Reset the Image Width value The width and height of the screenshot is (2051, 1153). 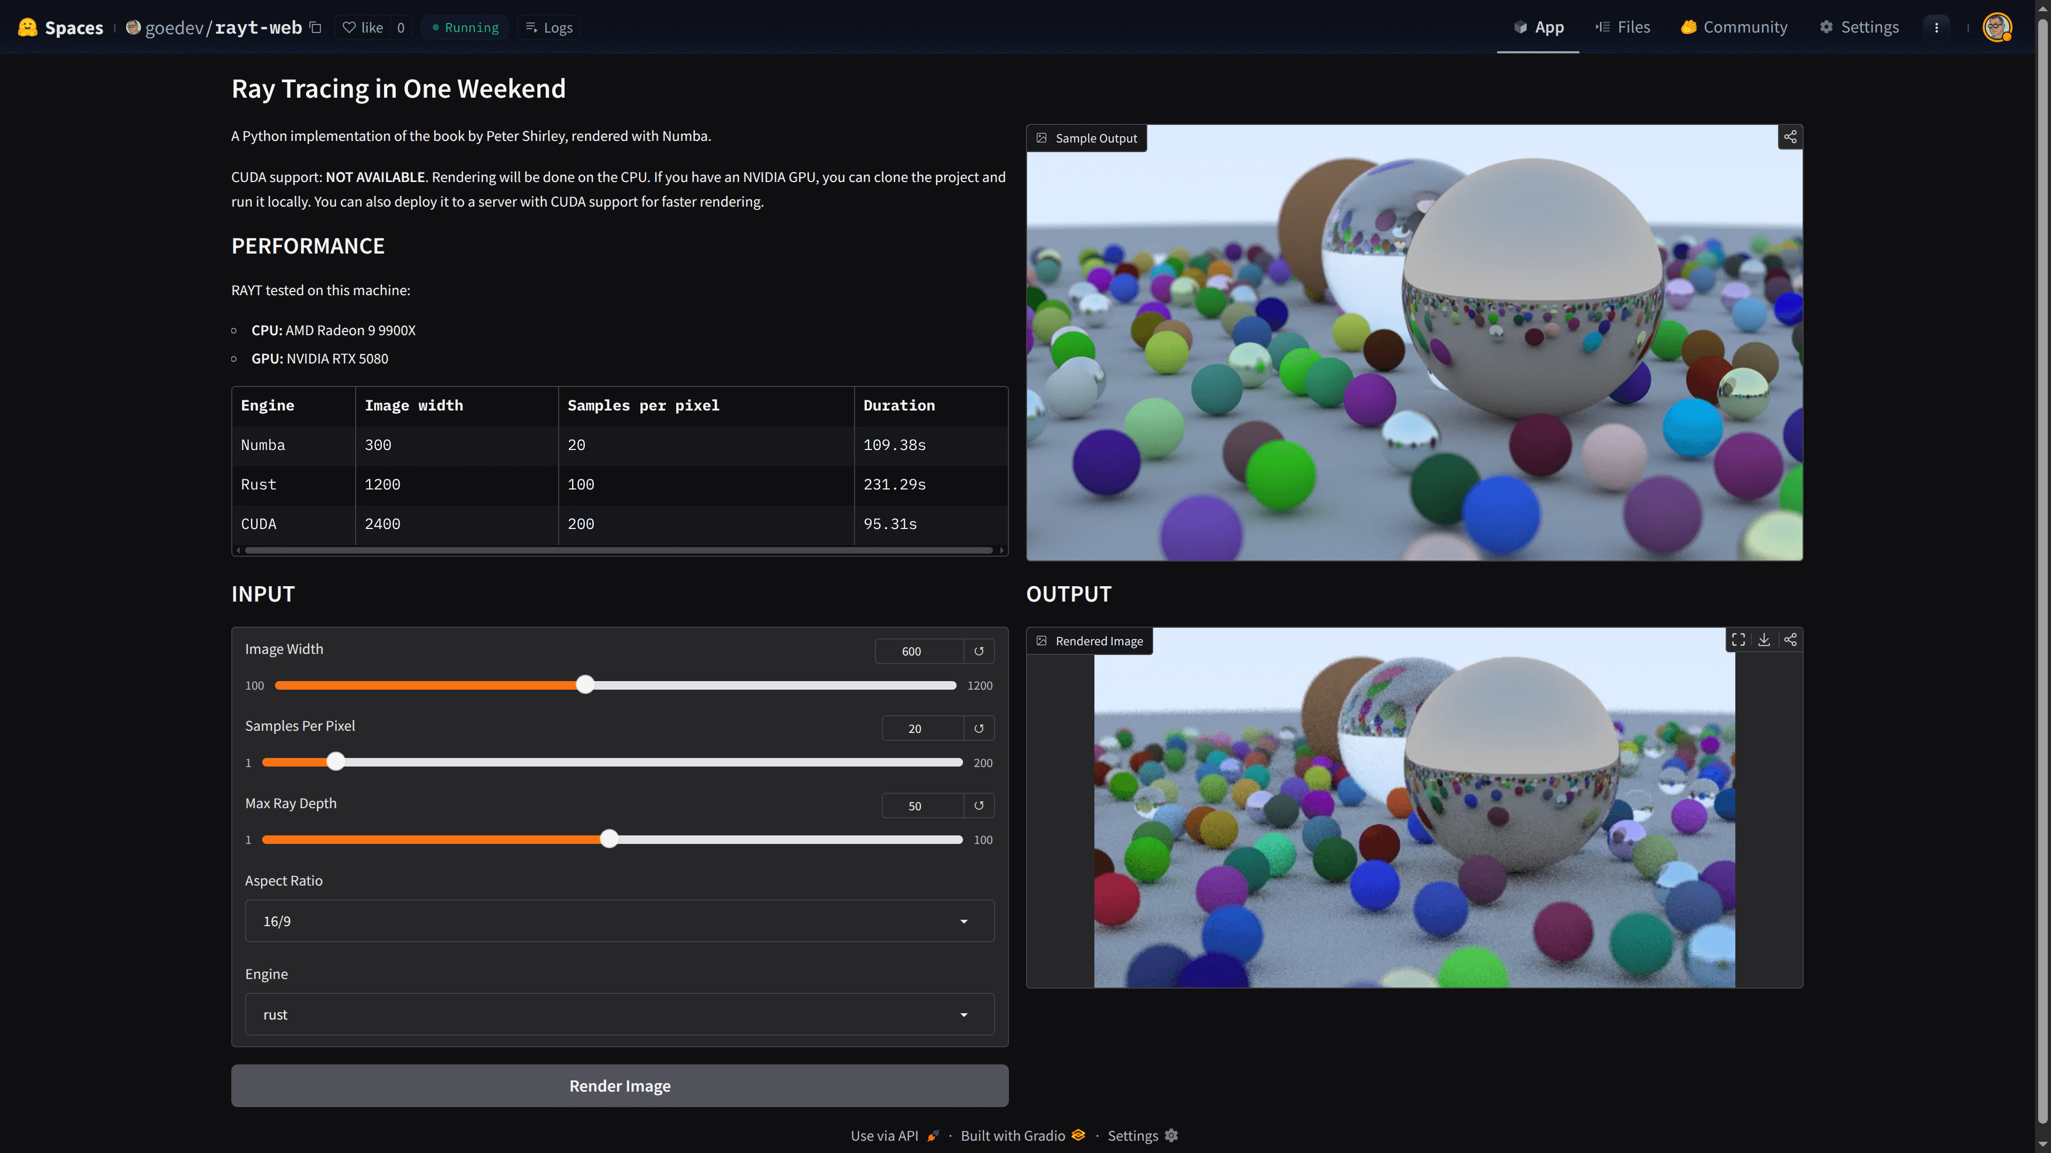pyautogui.click(x=978, y=651)
